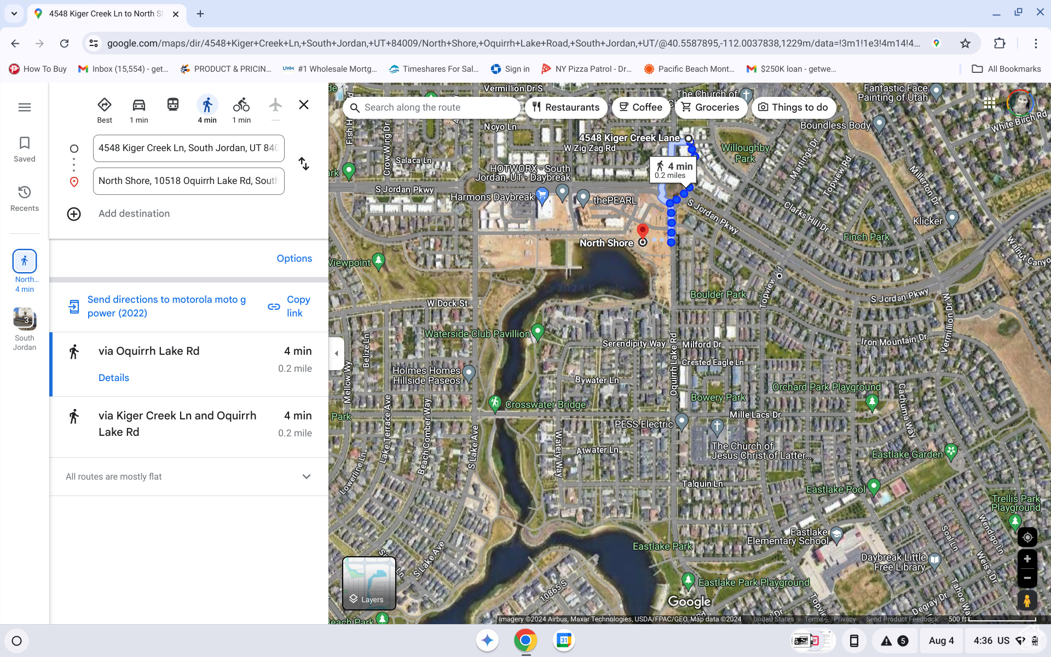Click the Pegman Street View icon
Screen dimensions: 1051x657
pyautogui.click(x=1027, y=601)
